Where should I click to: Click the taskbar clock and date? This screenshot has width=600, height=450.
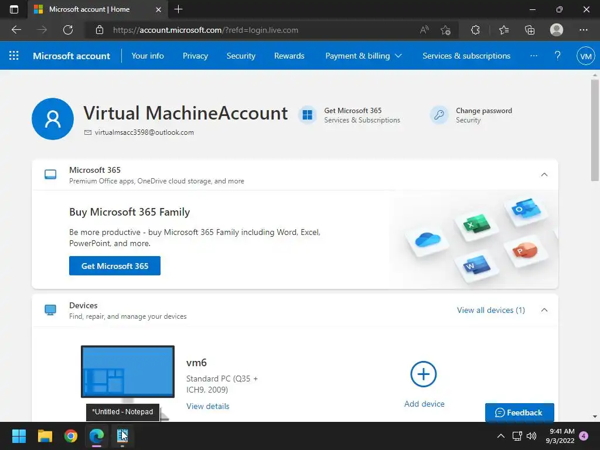pos(560,436)
